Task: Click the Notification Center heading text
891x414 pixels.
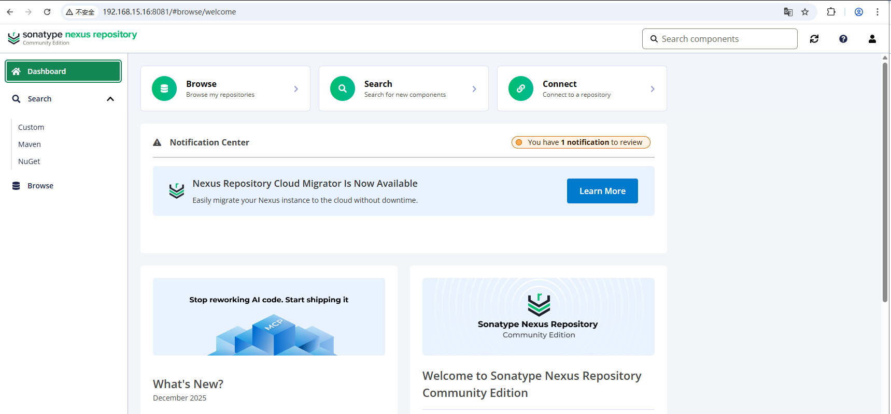Action: [x=209, y=142]
